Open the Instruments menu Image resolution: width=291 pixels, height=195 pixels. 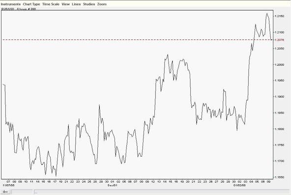(11, 4)
